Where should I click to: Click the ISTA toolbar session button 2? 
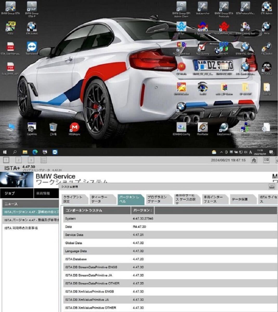click(18, 160)
